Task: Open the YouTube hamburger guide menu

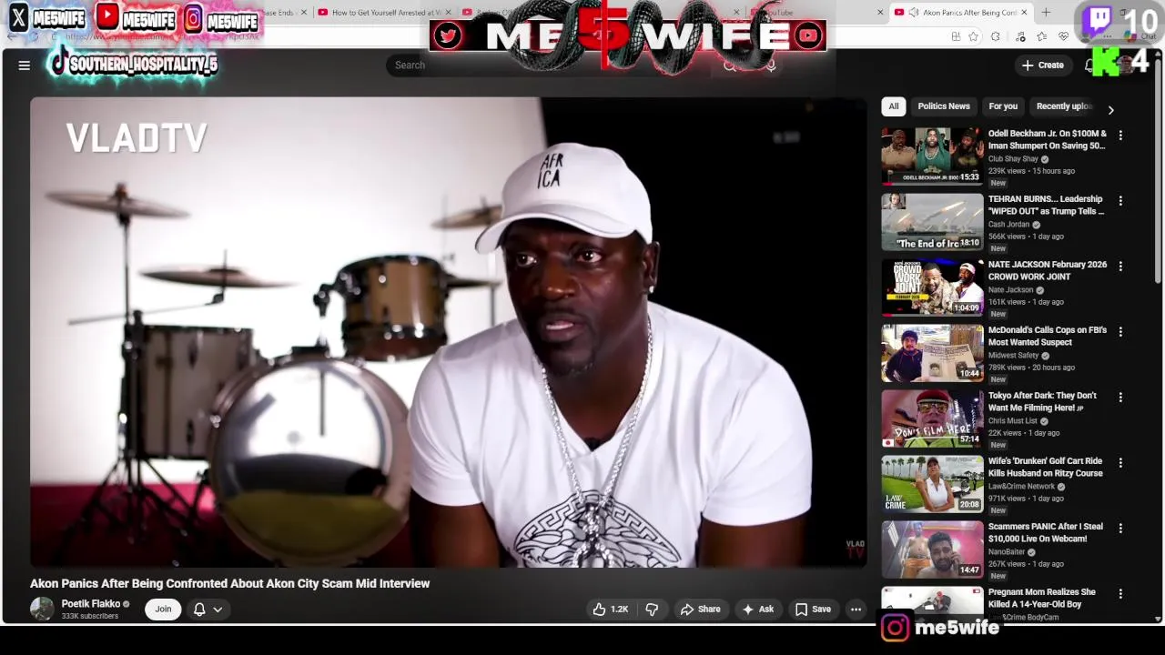Action: [x=25, y=65]
